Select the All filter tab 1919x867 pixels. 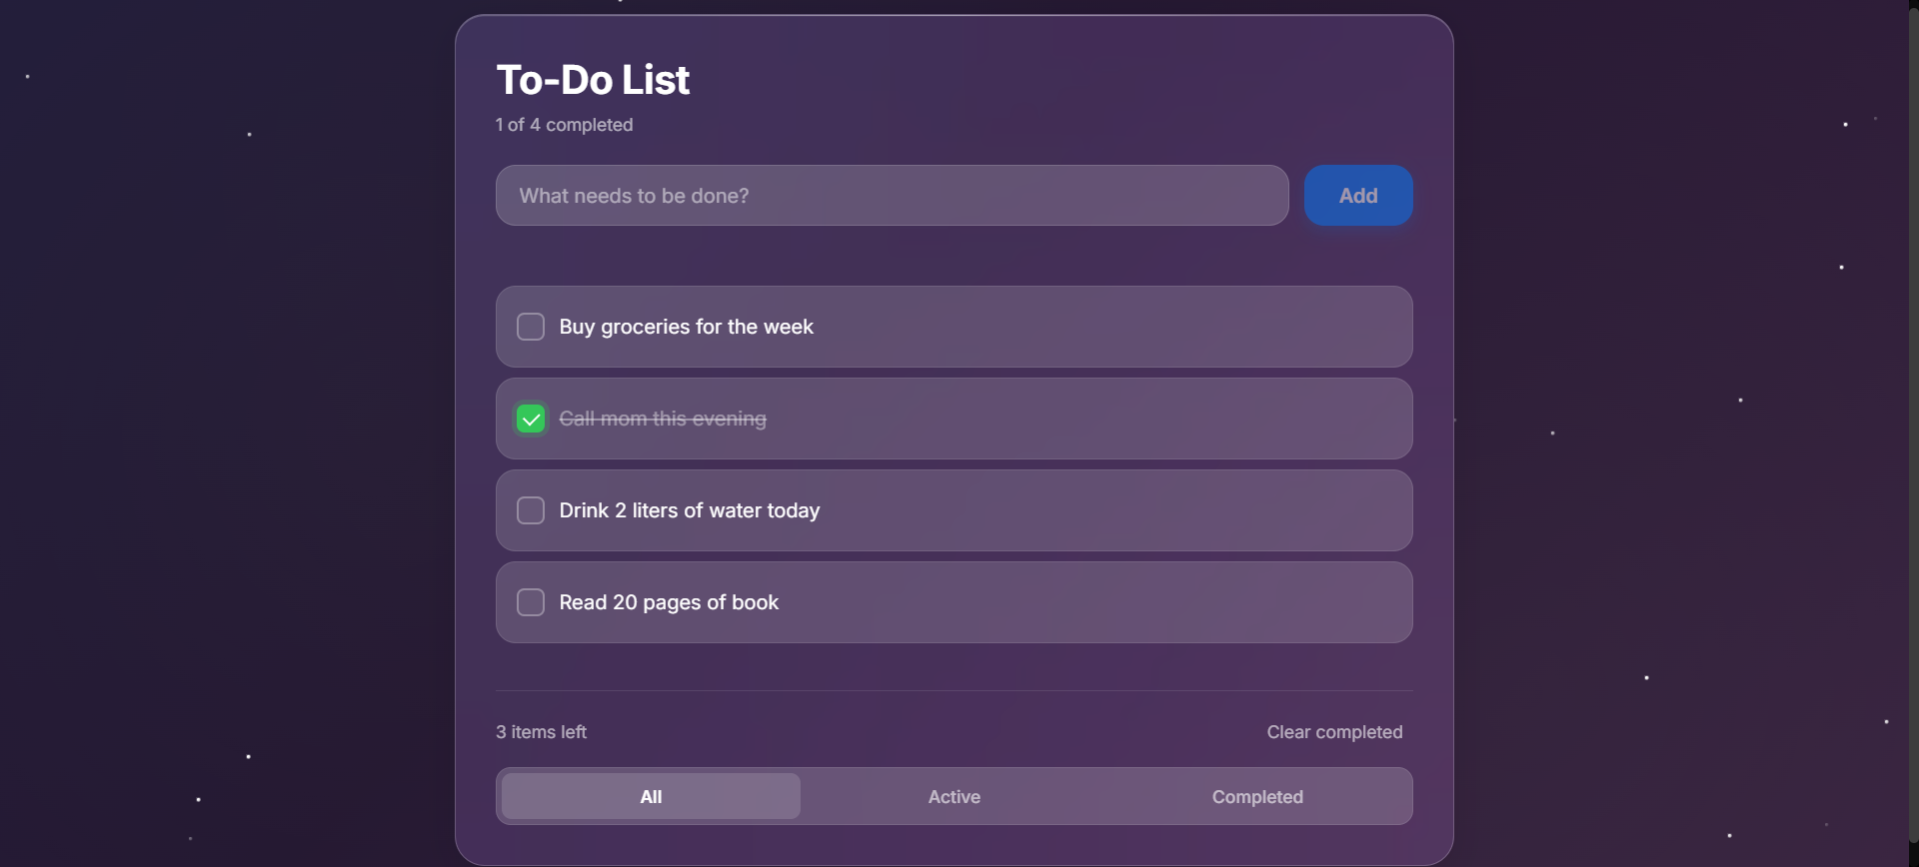coord(649,796)
